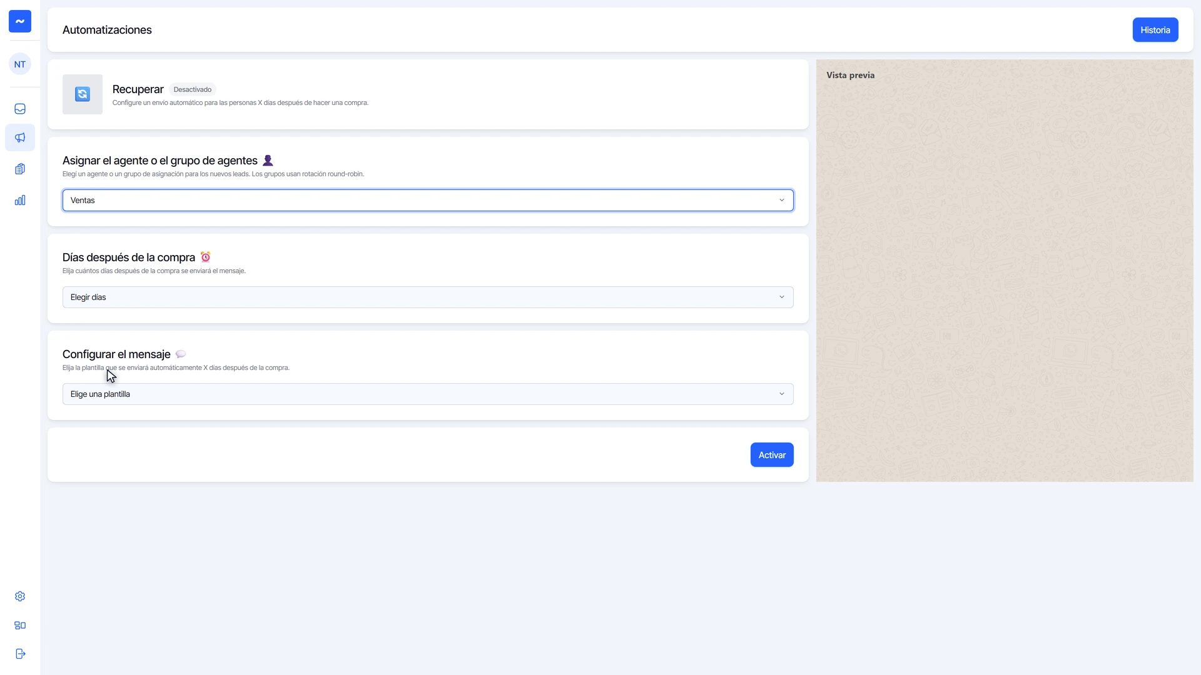Click 'Elija cuántos días después' helper text
The height and width of the screenshot is (675, 1201).
(154, 271)
